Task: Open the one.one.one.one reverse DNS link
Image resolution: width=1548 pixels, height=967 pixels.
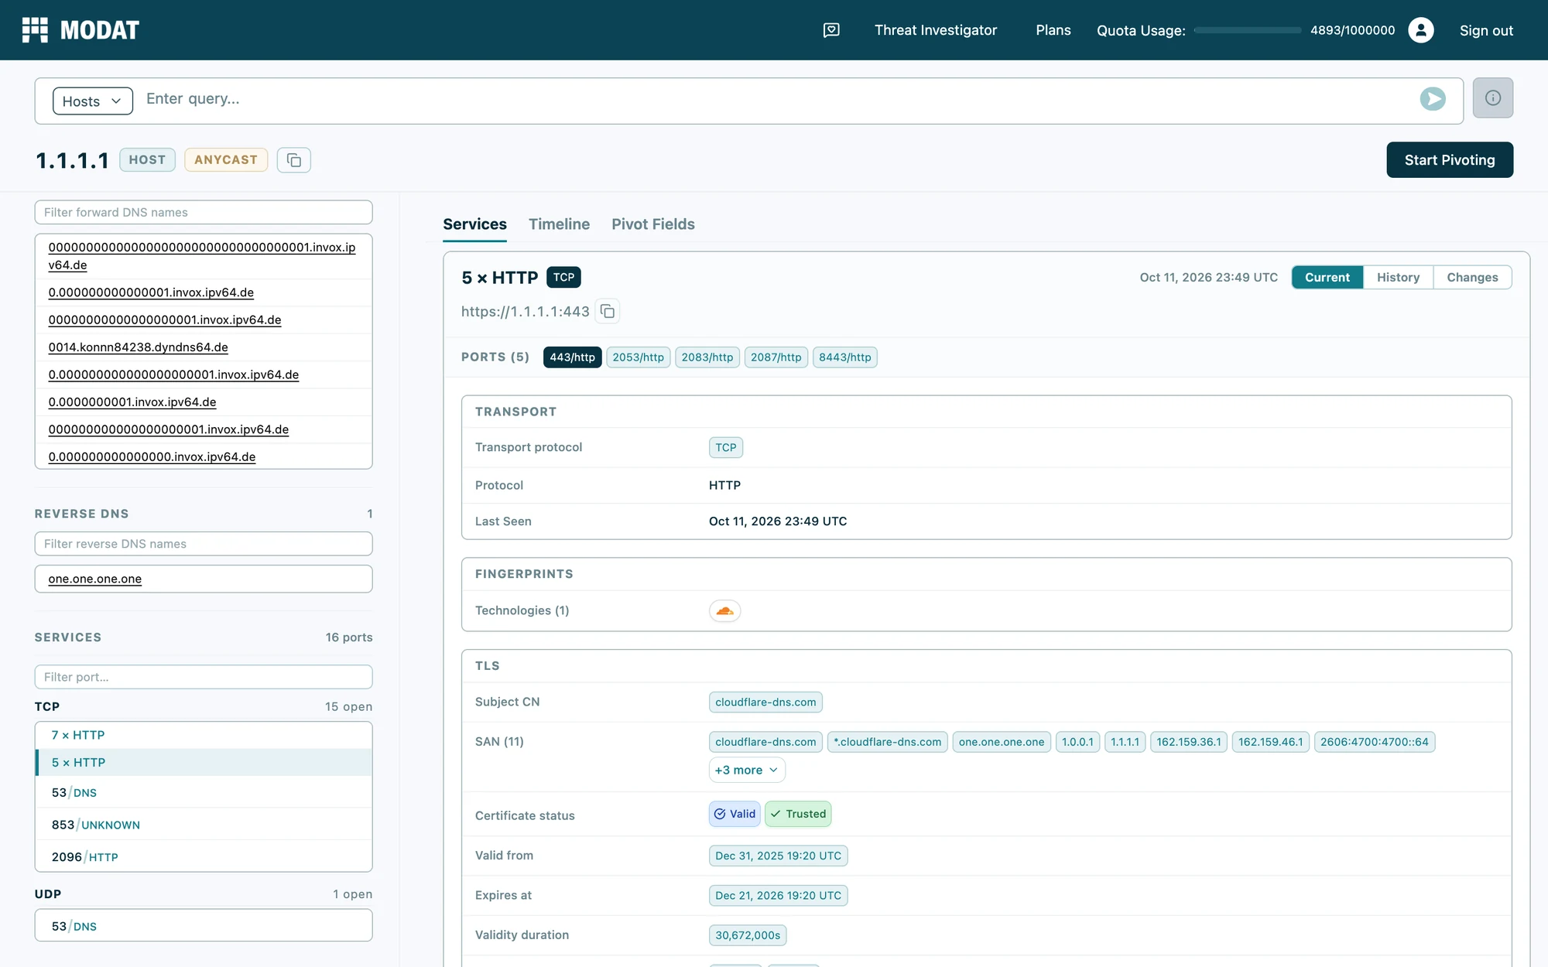Action: (94, 579)
